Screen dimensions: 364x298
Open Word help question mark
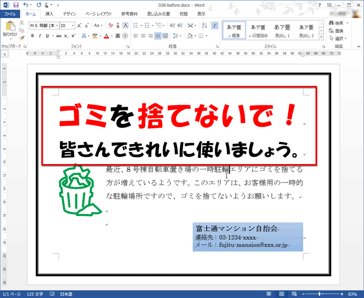[320, 5]
